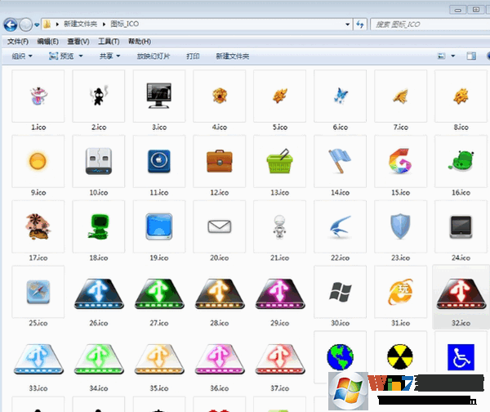Image resolution: width=490 pixels, height=412 pixels.
Task: Select the blue flag icon 14.ico
Action: 339,161
